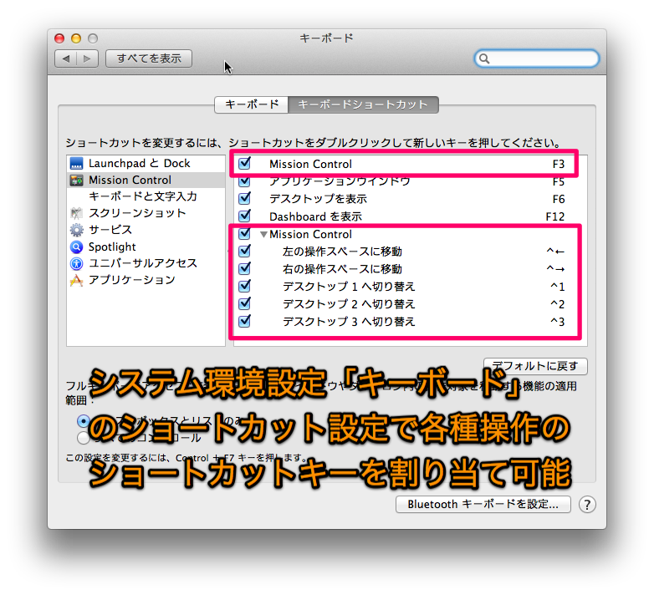Toggle the アプリケーションウインドウ F5 checkbox
This screenshot has width=654, height=595.
(x=245, y=181)
